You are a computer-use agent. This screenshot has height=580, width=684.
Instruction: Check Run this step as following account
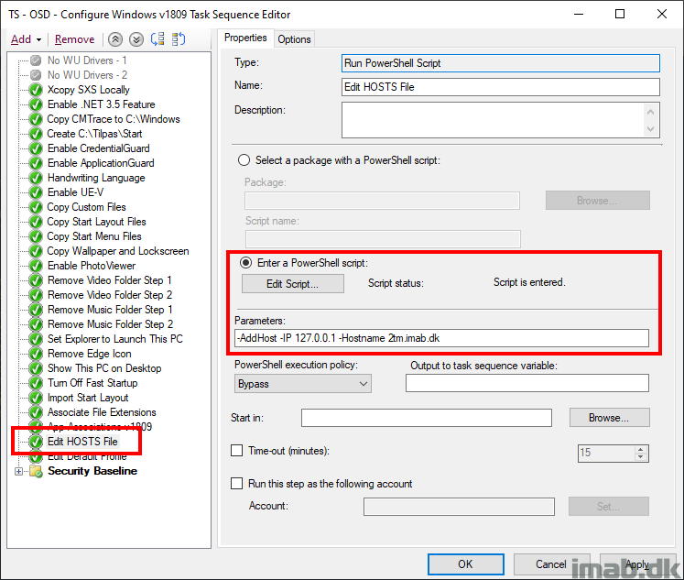tap(237, 484)
